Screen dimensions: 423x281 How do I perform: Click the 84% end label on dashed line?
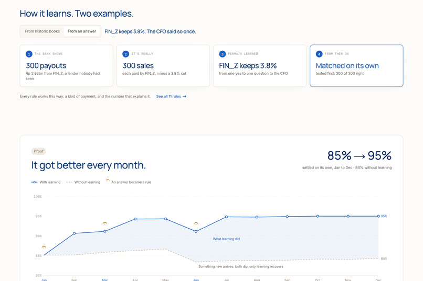tap(384, 258)
